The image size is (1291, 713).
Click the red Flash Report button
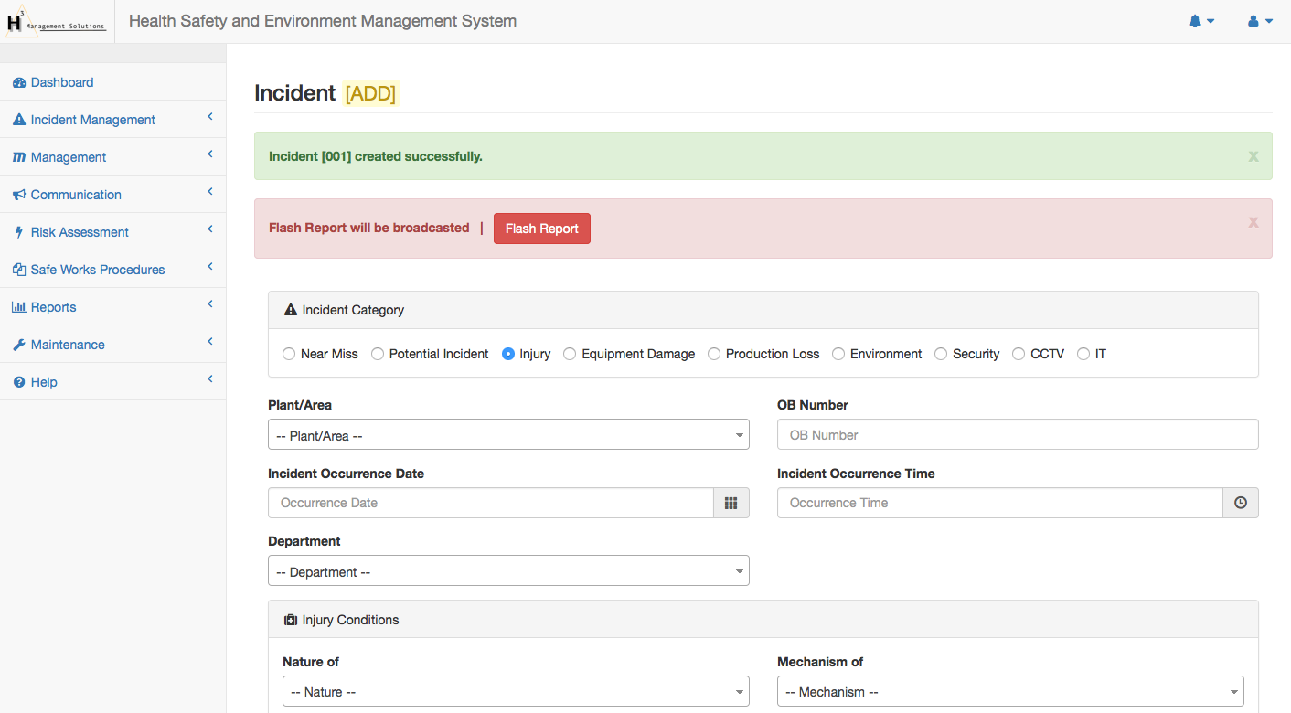[541, 229]
